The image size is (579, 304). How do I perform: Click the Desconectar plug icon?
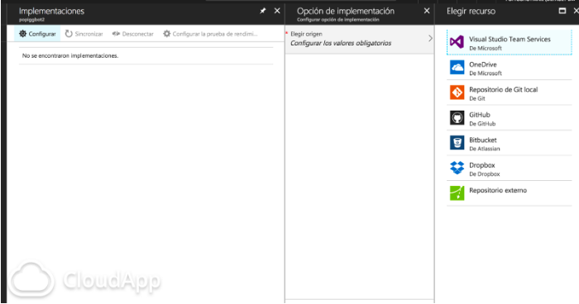pos(116,34)
